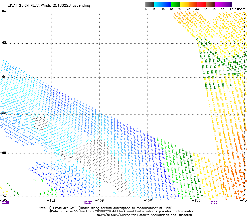Click the -156 longitude label
This screenshot has height=217, width=247.
[x=148, y=200]
